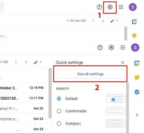The image size is (144, 133).
Task: Close the Quick settings panel
Action: coord(123,62)
